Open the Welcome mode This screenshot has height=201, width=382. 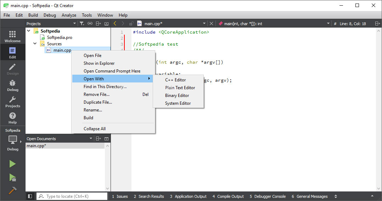[x=12, y=36]
